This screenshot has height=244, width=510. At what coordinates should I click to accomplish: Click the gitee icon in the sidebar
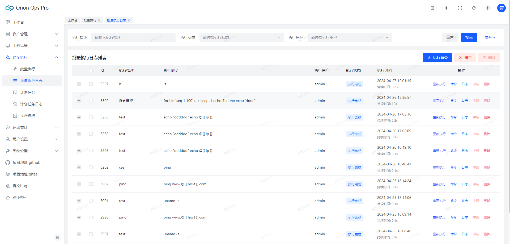click(x=8, y=174)
